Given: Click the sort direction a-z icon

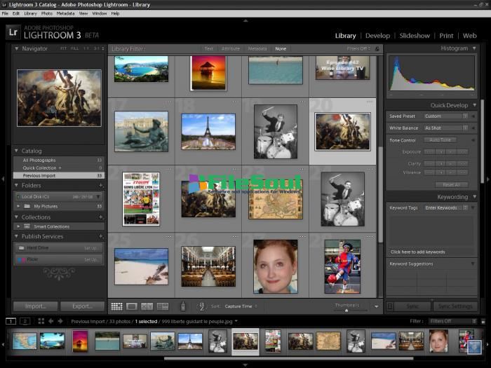Looking at the screenshot, I should tap(201, 306).
